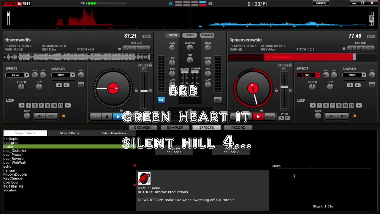The height and width of the screenshot is (214, 380).
Task: Open left deck siren sampler dropdown
Action: [73, 75]
